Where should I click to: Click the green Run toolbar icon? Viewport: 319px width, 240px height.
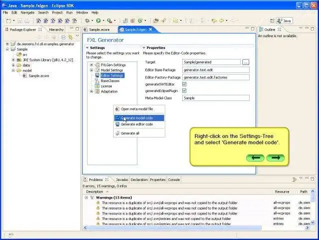[98, 20]
